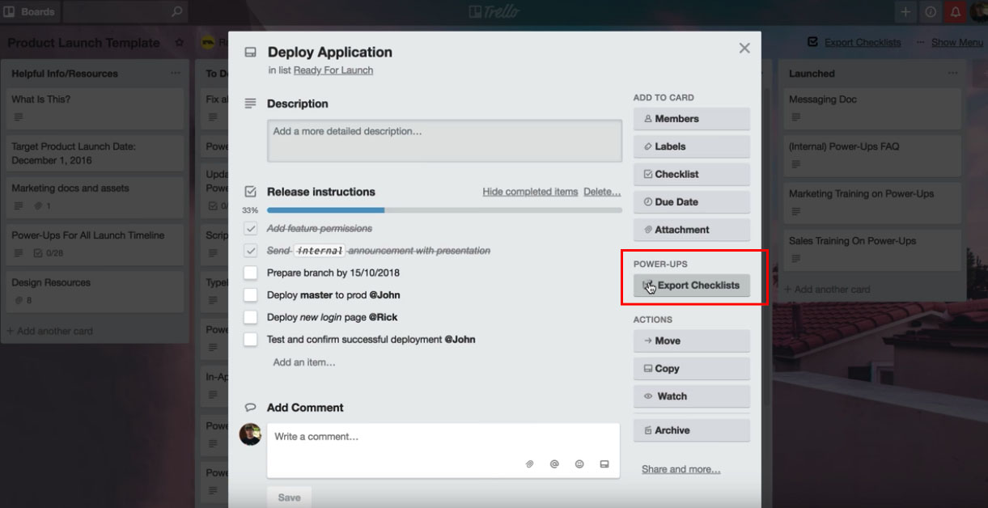Click the 'Share and more...' link
Image resolution: width=988 pixels, height=508 pixels.
(681, 469)
